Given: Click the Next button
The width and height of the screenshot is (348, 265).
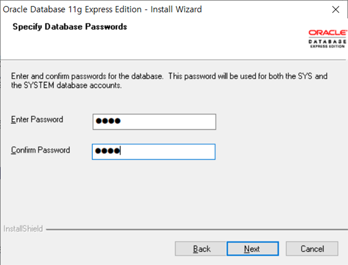Looking at the screenshot, I should (x=253, y=249).
